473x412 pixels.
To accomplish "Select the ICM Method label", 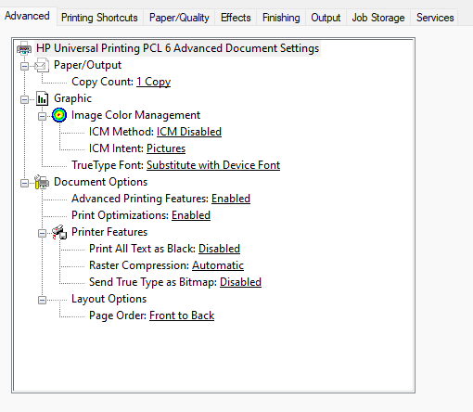I will pos(121,132).
